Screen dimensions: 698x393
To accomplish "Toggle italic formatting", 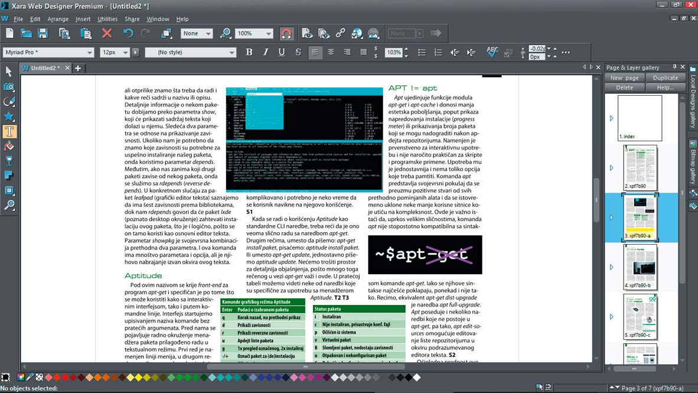I will (266, 52).
